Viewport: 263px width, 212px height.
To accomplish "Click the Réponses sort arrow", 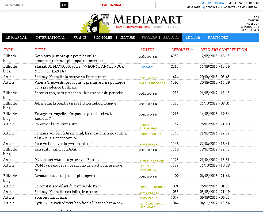I will pos(192,50).
